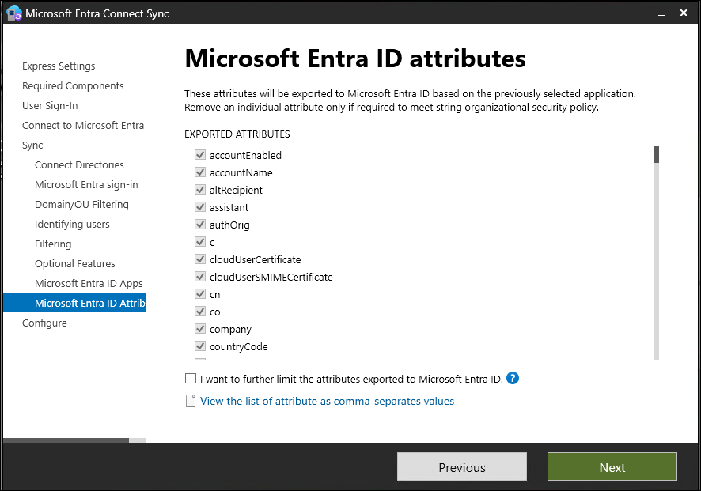This screenshot has width=701, height=491.
Task: Open the Express Settings step
Action: [x=59, y=66]
